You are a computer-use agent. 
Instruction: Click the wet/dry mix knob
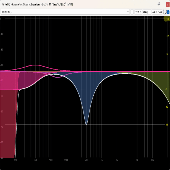click(165, 12)
